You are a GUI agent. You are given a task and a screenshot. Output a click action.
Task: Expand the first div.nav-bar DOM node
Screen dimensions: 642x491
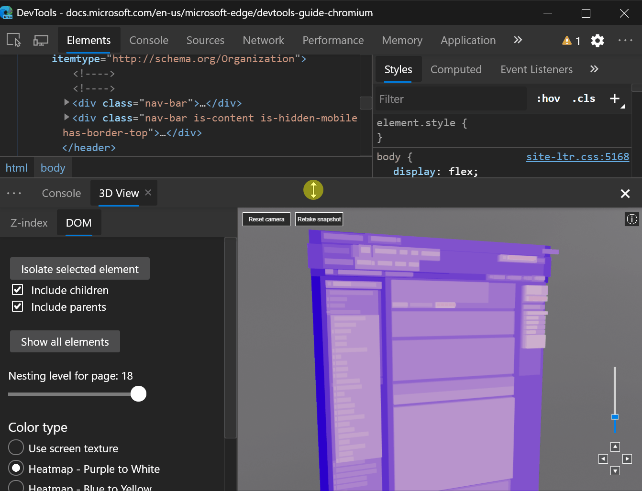[x=66, y=102]
